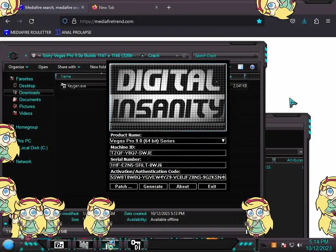Click New folder in Explorer toolbar

[x=98, y=67]
